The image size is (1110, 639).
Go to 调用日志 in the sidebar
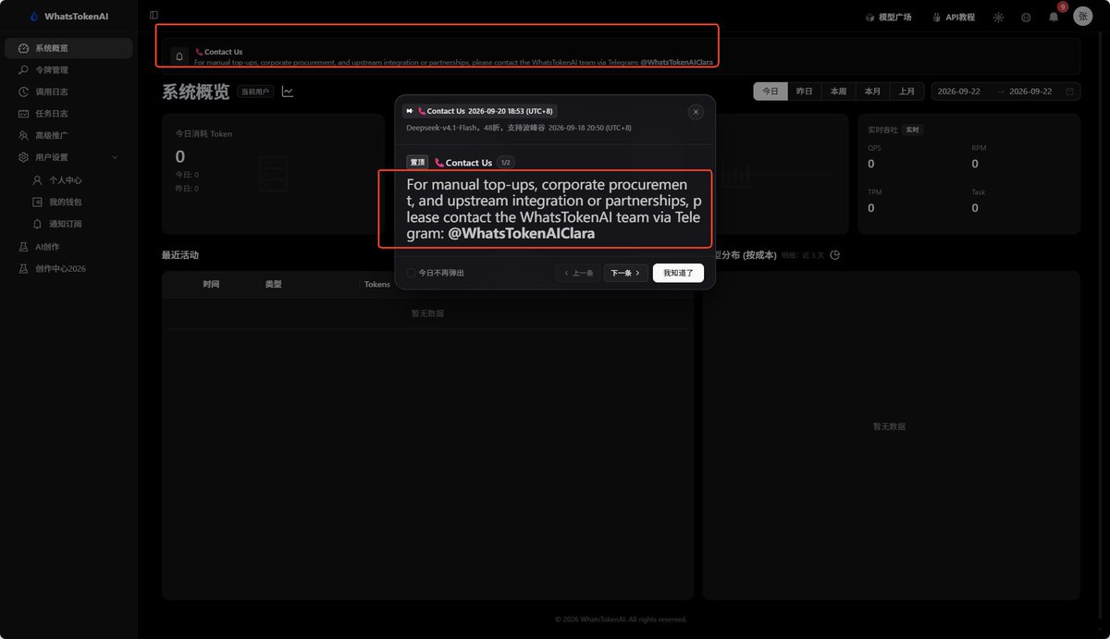68,92
